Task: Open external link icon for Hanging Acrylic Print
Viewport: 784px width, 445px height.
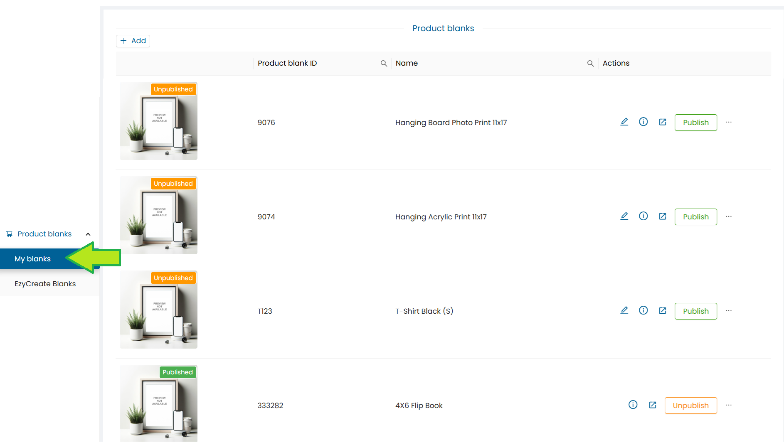Action: (662, 216)
